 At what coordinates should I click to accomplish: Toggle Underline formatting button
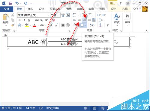(x=29, y=20)
